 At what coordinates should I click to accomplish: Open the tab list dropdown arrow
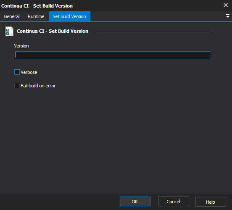(x=228, y=16)
